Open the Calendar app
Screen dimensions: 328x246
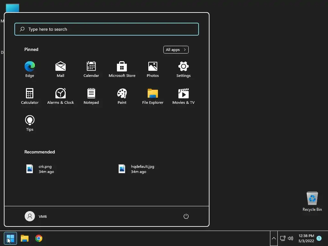pyautogui.click(x=91, y=70)
